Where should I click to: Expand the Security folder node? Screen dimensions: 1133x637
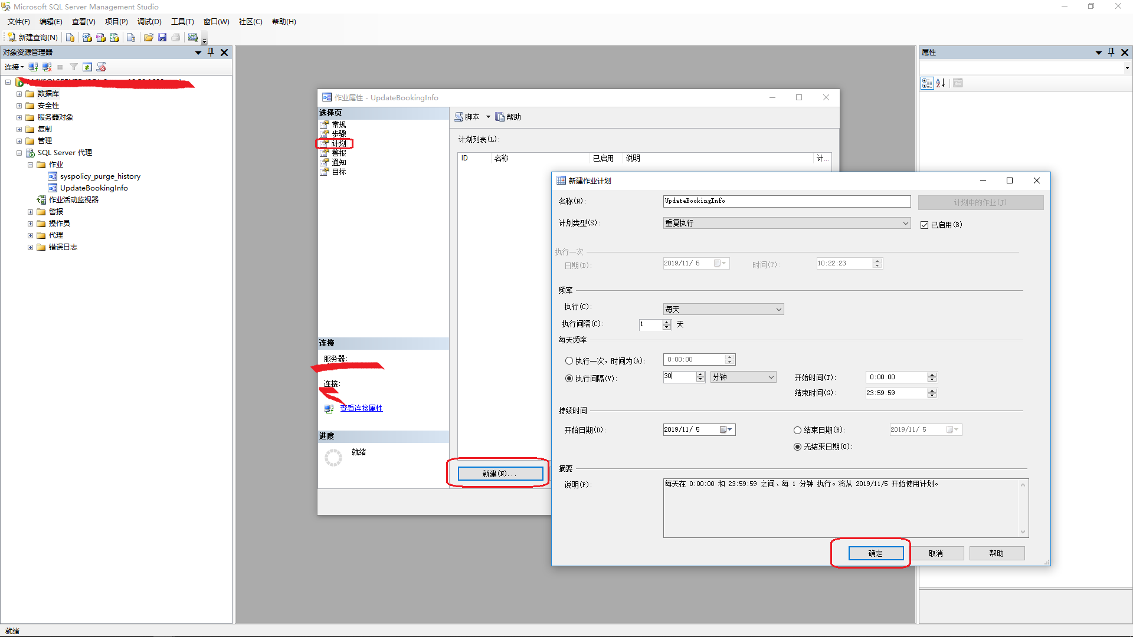pos(19,106)
